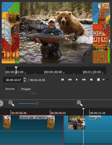Click the video preview image of bear

(56, 33)
